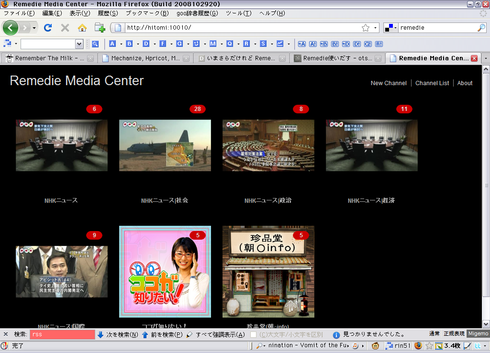Find previous with 前を検索(P) button
Viewport: 490px width, 353px height.
[x=163, y=334]
